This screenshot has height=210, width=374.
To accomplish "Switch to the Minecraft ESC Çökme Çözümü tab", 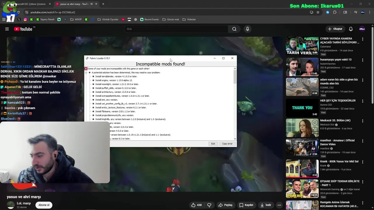I will pyautogui.click(x=31, y=4).
